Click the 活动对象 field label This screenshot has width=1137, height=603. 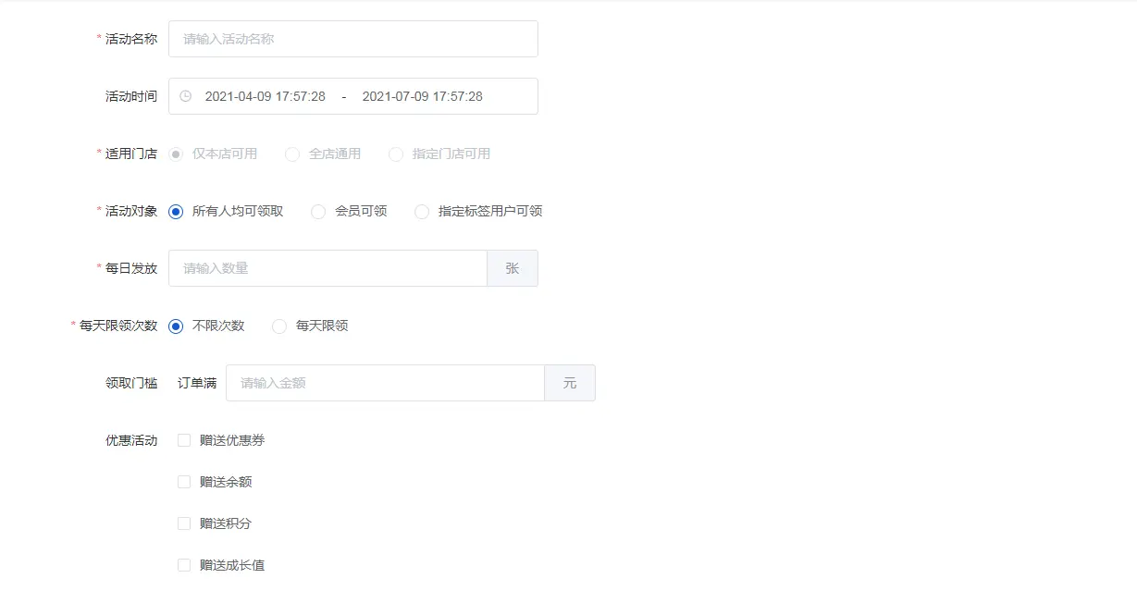tap(131, 211)
